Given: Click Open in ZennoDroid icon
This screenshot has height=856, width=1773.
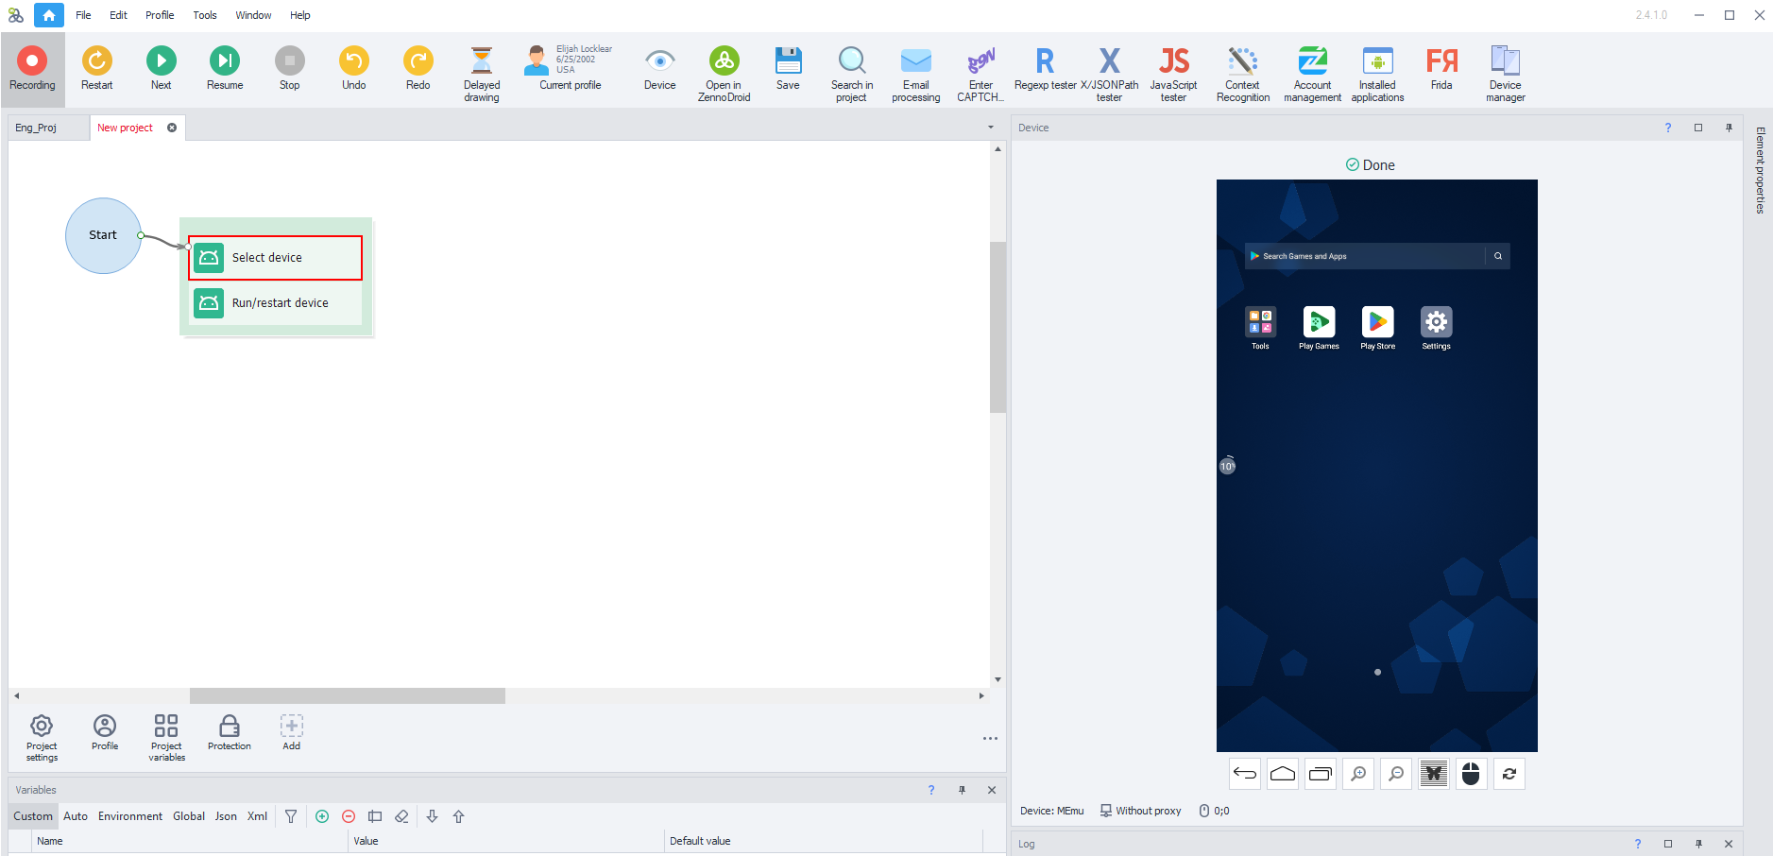Looking at the screenshot, I should coord(724,70).
